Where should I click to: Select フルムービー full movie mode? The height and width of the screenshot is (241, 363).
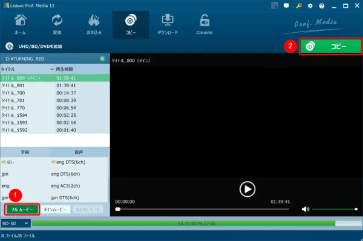[22, 210]
